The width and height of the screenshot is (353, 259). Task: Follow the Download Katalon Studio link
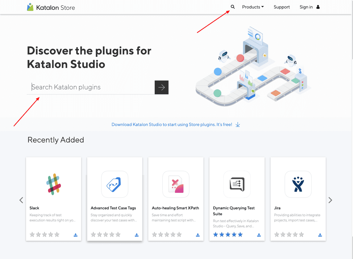(x=172, y=124)
